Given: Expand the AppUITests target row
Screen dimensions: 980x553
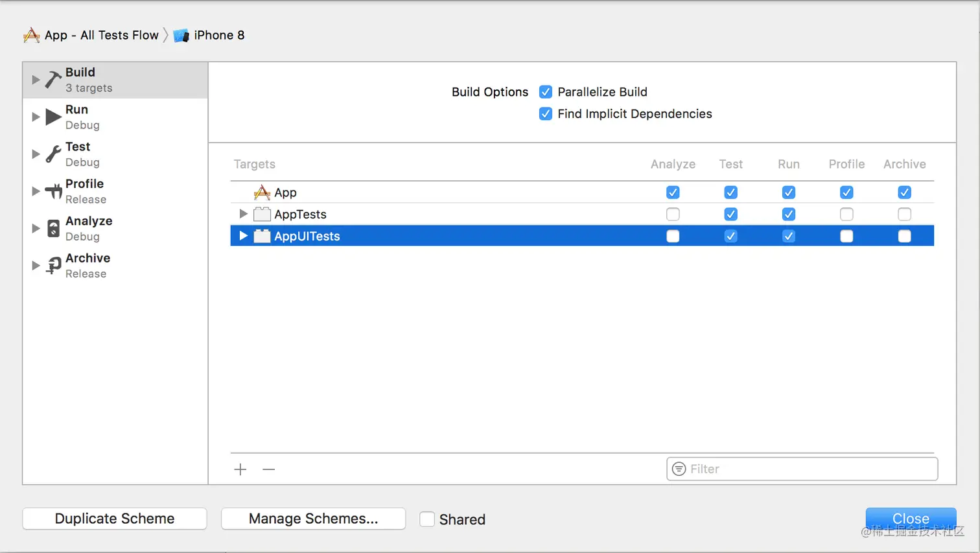Looking at the screenshot, I should [242, 236].
